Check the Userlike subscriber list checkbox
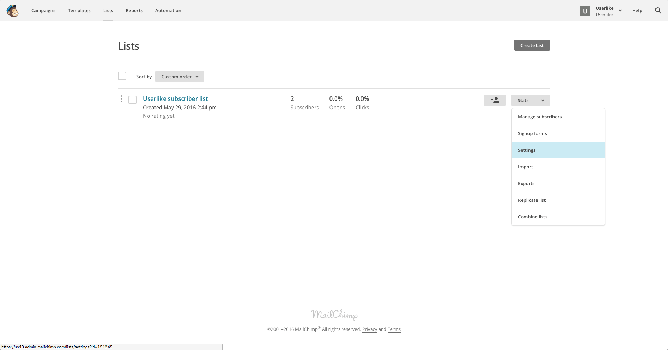 click(133, 100)
